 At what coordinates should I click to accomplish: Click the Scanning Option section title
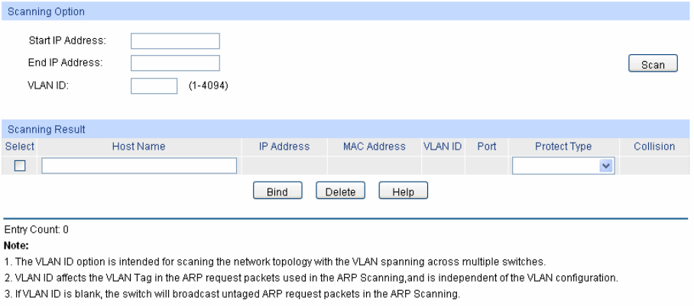(45, 12)
